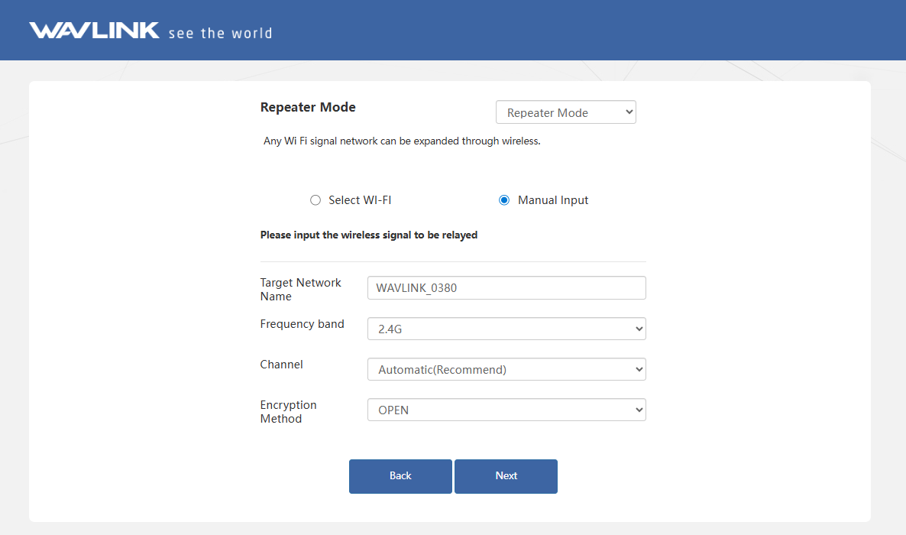Expand the Encryption Method OPEN dropdown

506,410
